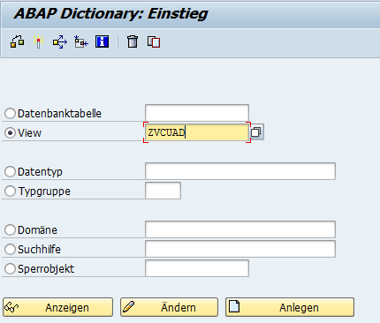
Task: Select the Suchhilfe radio button
Action: pyautogui.click(x=10, y=249)
